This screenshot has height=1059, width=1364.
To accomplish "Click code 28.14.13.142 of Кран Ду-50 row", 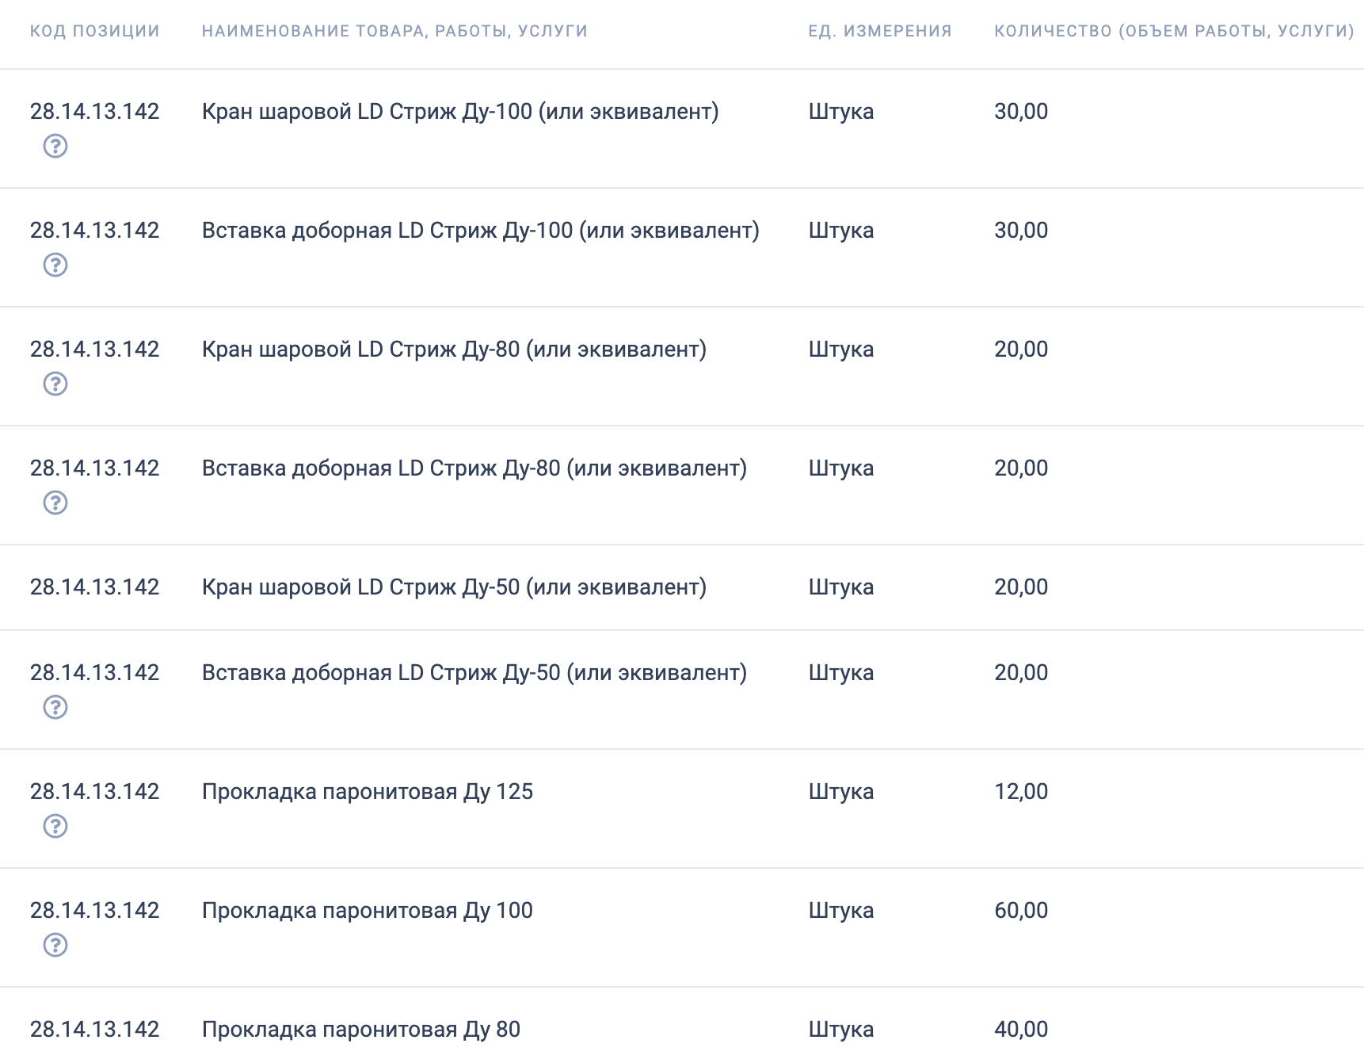I will point(95,587).
